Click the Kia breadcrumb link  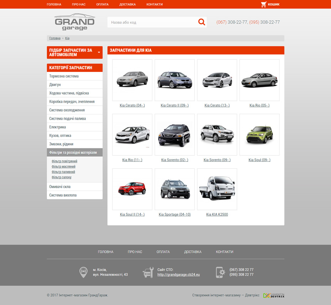click(67, 38)
